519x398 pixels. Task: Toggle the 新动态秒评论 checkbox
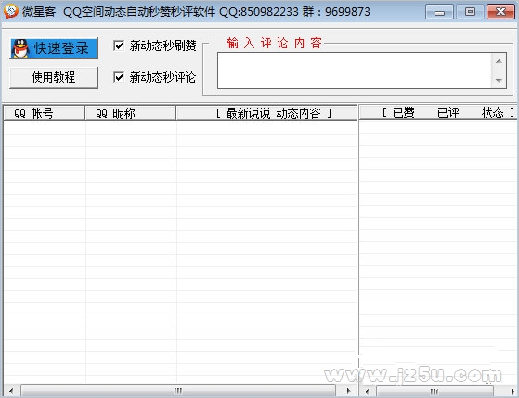pos(119,77)
